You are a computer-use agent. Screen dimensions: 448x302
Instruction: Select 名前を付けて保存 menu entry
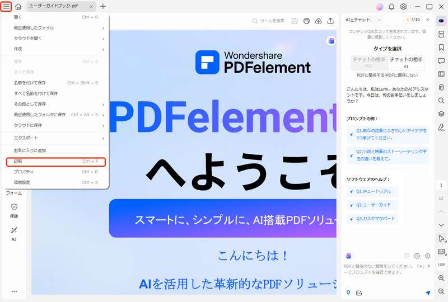click(55, 83)
